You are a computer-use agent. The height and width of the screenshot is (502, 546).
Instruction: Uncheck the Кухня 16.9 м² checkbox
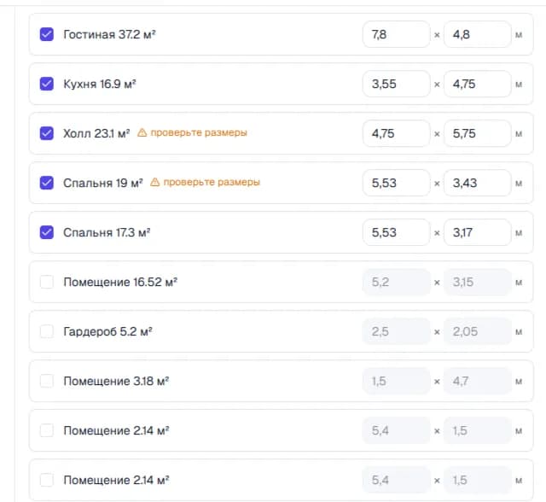[x=47, y=84]
